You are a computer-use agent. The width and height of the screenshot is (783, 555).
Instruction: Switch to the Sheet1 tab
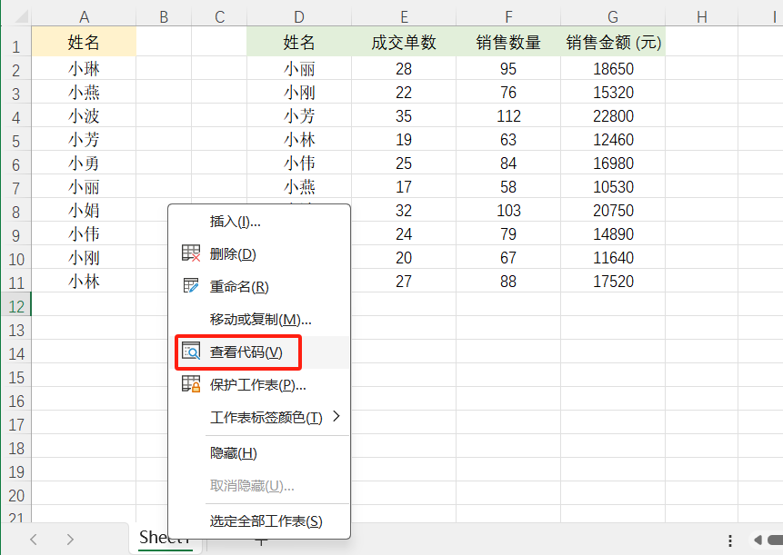(164, 538)
